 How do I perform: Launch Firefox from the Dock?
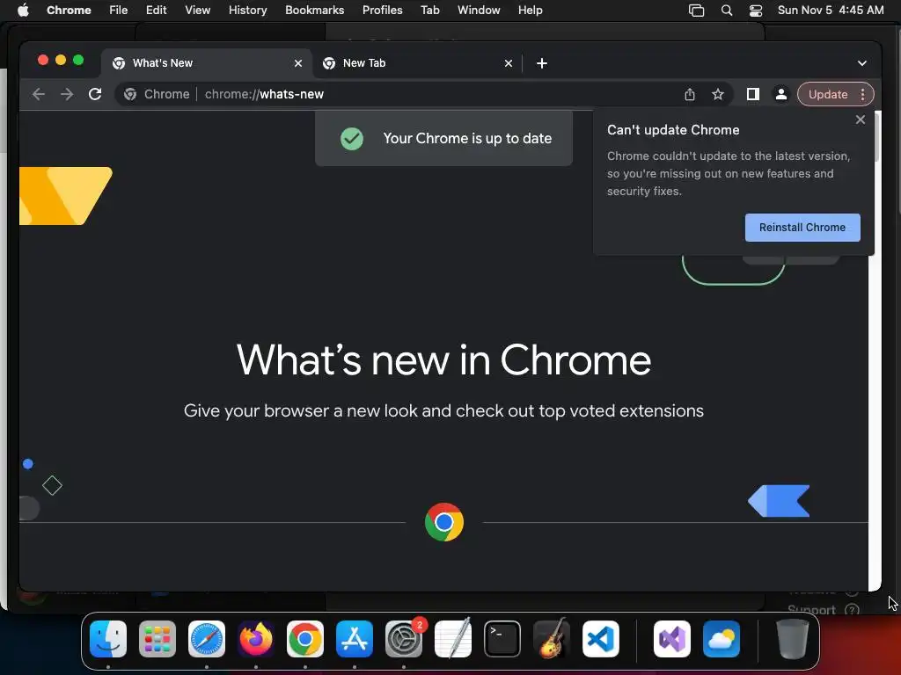(x=256, y=639)
